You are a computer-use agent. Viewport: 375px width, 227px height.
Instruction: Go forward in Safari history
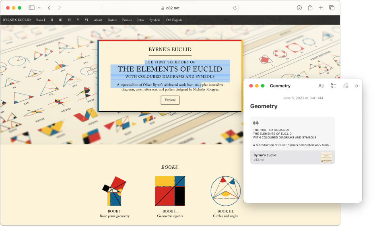[x=59, y=8]
